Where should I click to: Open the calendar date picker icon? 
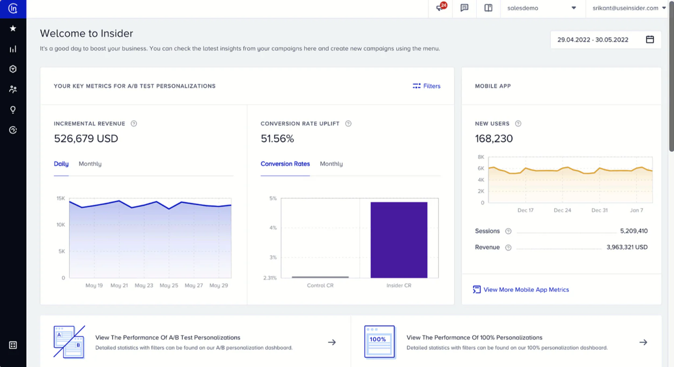[x=650, y=40]
